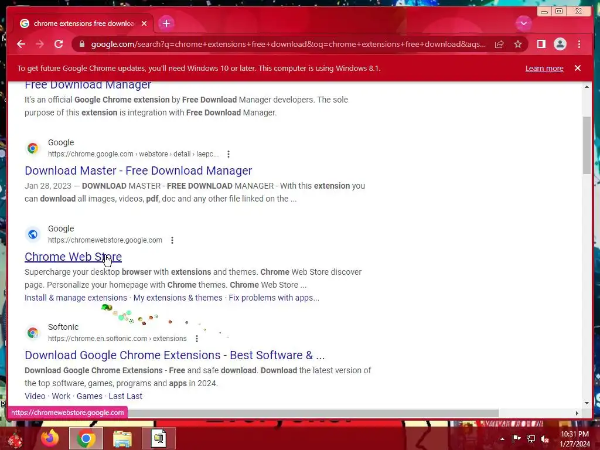Click the Softonic result favicon
Image resolution: width=600 pixels, height=450 pixels.
coord(33,333)
